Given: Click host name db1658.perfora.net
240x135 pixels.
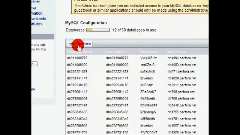Looking at the screenshot, I should (182, 78).
